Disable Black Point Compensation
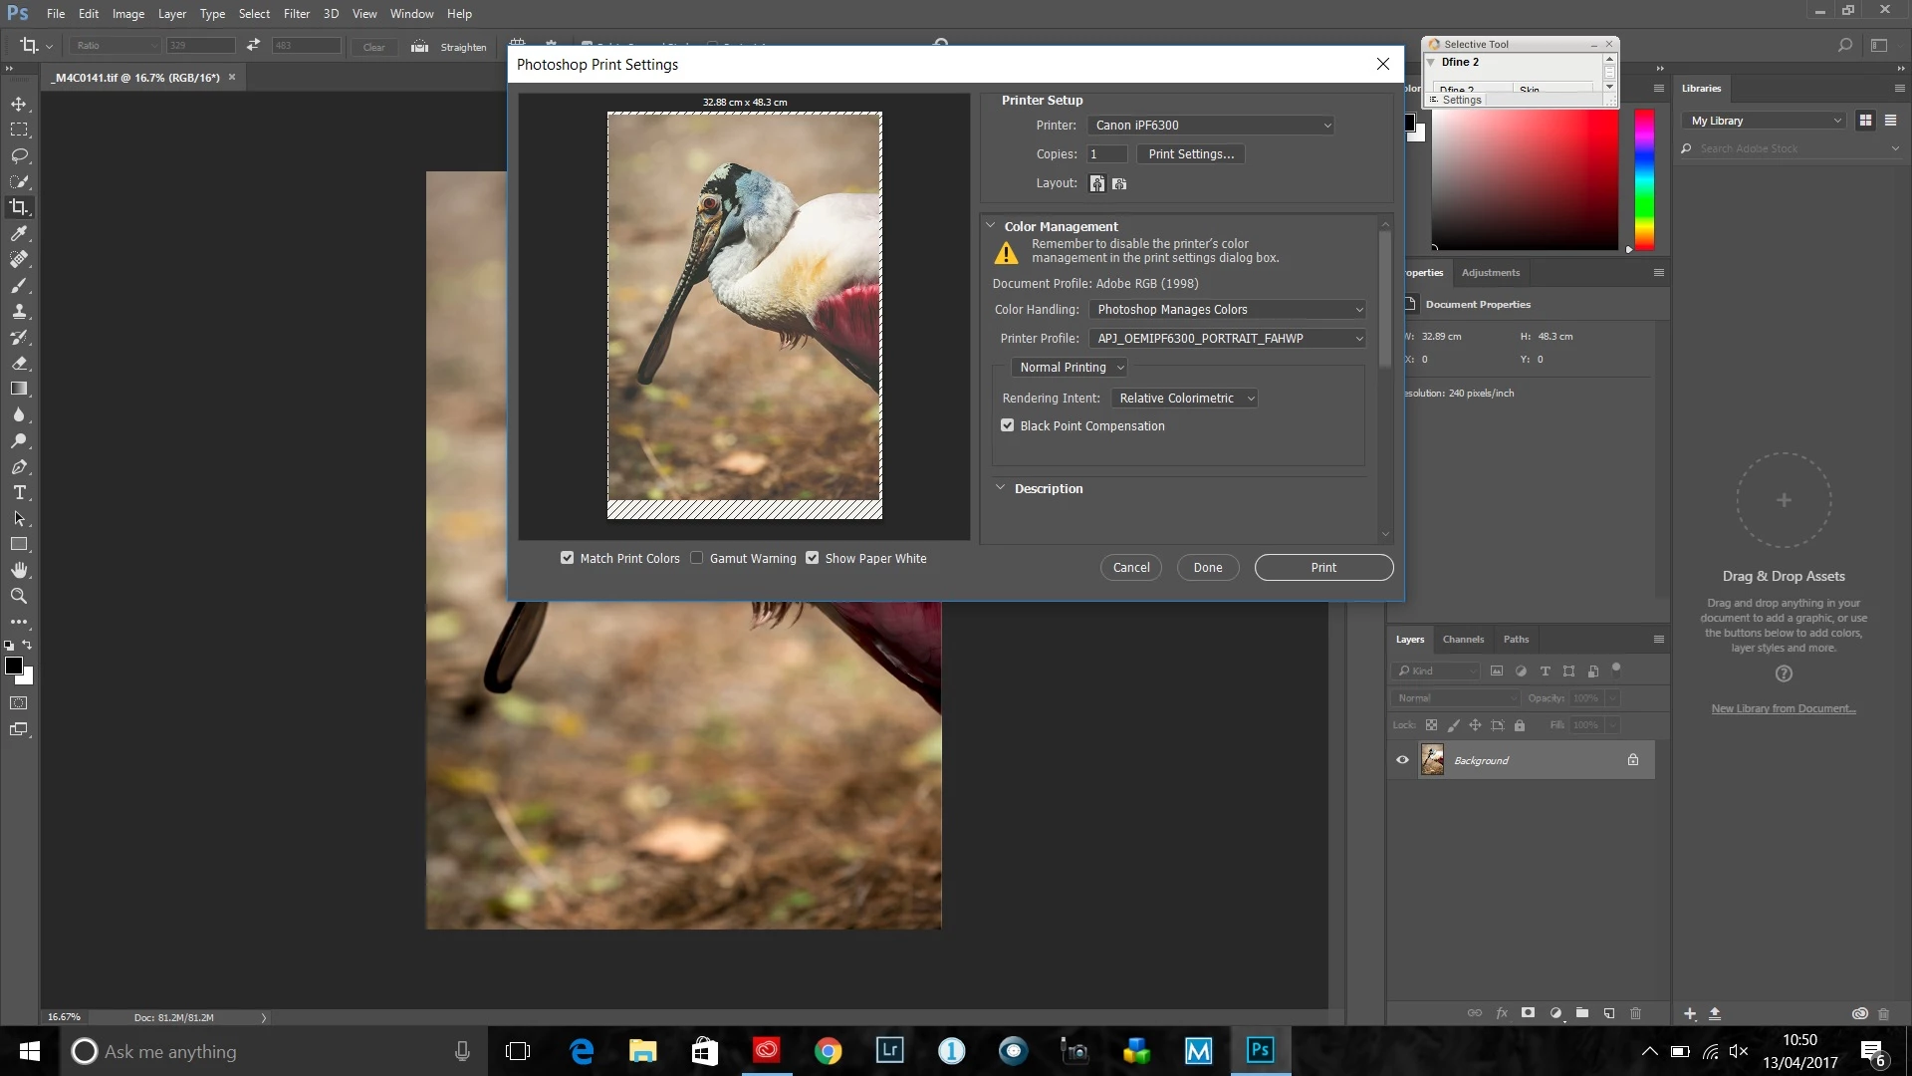The image size is (1912, 1076). (x=1007, y=425)
